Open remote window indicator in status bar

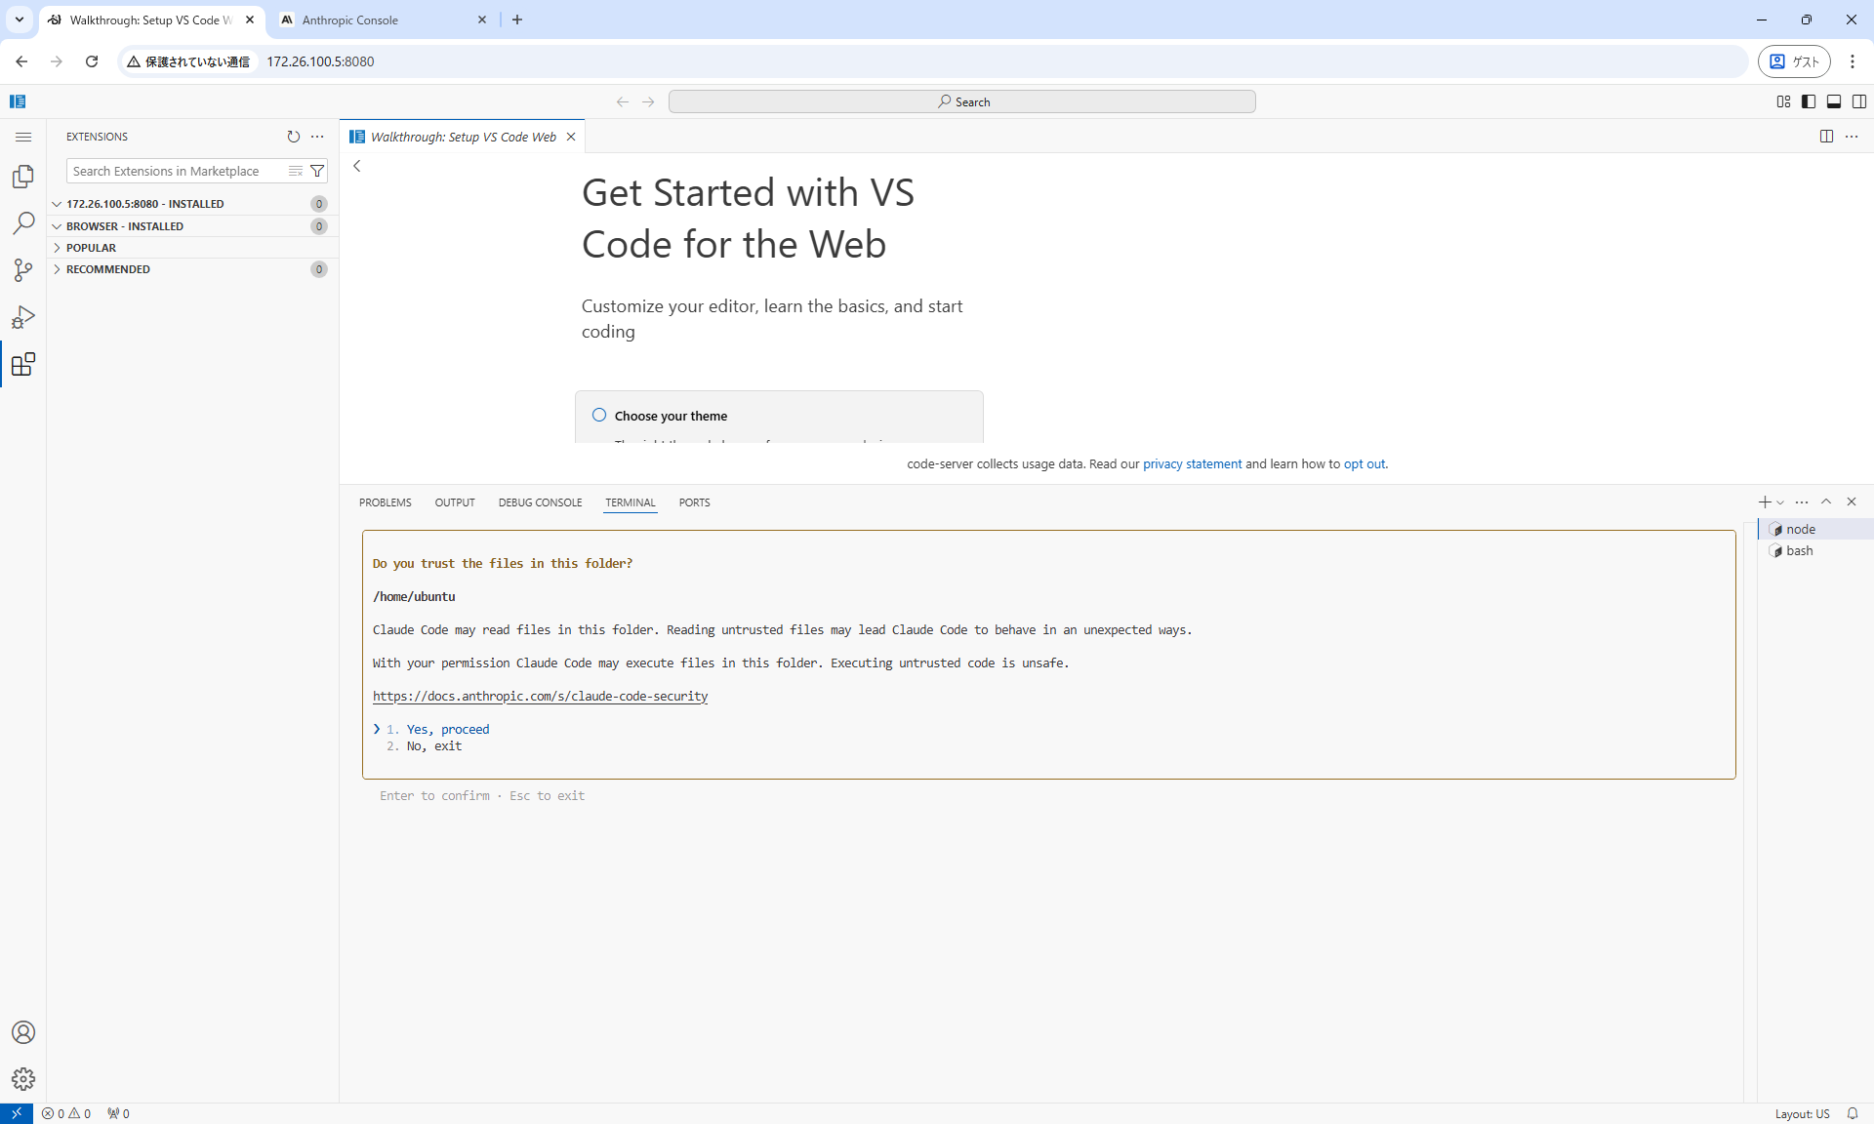(17, 1113)
